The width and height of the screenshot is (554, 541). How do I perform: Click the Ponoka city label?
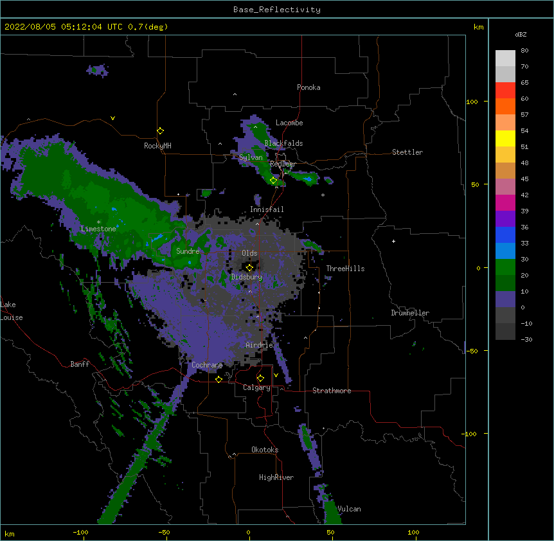tap(308, 87)
